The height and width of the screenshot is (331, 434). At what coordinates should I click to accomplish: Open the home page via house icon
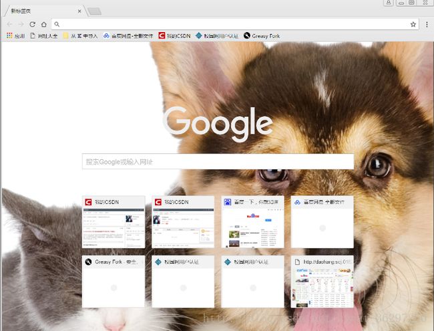tap(43, 24)
